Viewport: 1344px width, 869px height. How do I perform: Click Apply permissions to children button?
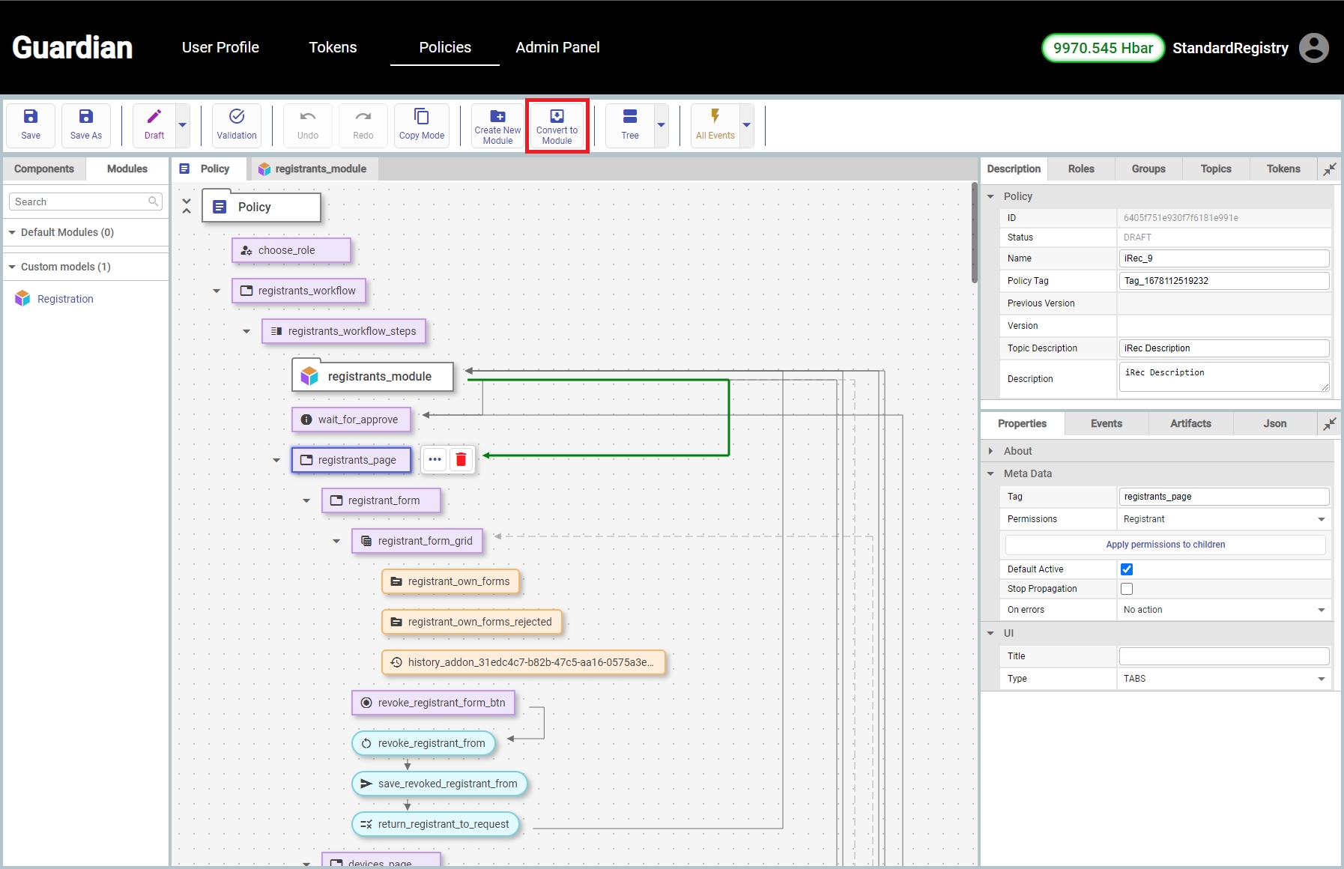point(1165,545)
